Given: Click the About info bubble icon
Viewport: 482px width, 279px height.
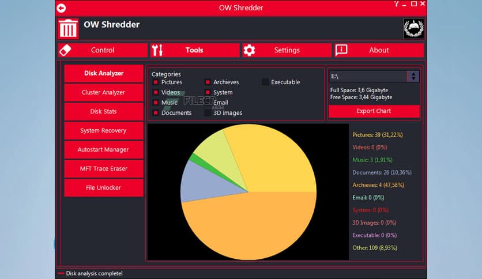Looking at the screenshot, I should pos(341,50).
